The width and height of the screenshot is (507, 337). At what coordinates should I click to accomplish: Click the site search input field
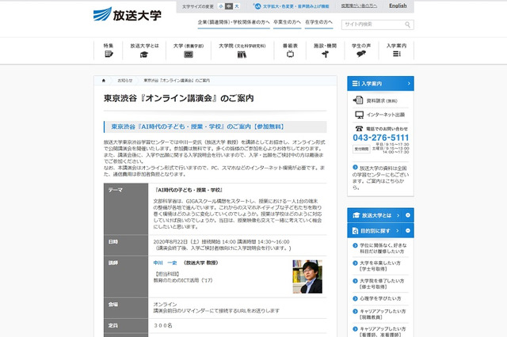pos(373,25)
